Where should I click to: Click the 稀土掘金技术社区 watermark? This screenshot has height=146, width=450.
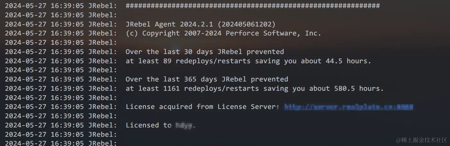pos(421,140)
